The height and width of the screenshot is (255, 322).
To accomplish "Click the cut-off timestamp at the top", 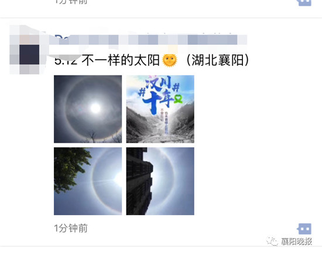I will 71,2.
